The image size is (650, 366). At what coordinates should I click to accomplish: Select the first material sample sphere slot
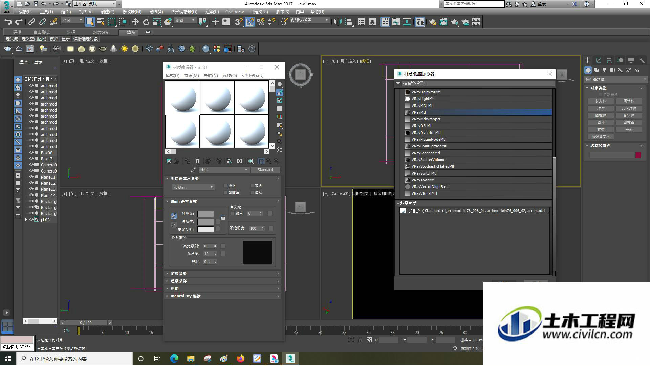pos(183,97)
